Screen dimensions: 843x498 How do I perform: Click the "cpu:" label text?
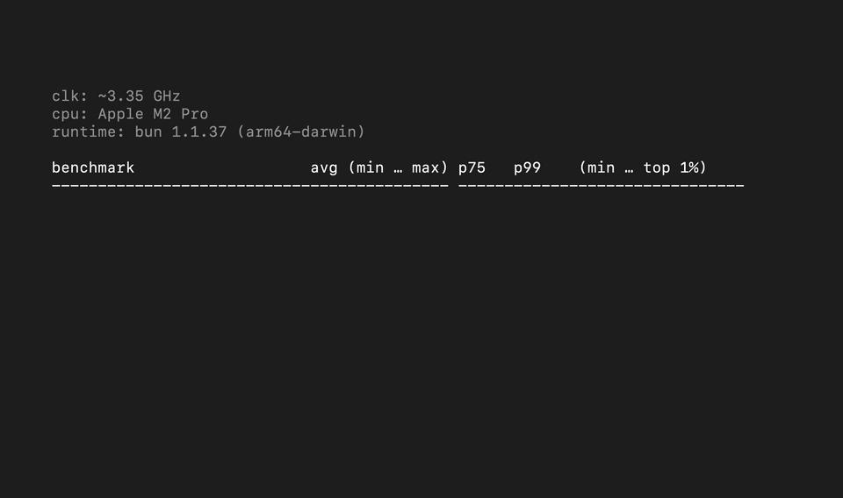coord(70,114)
